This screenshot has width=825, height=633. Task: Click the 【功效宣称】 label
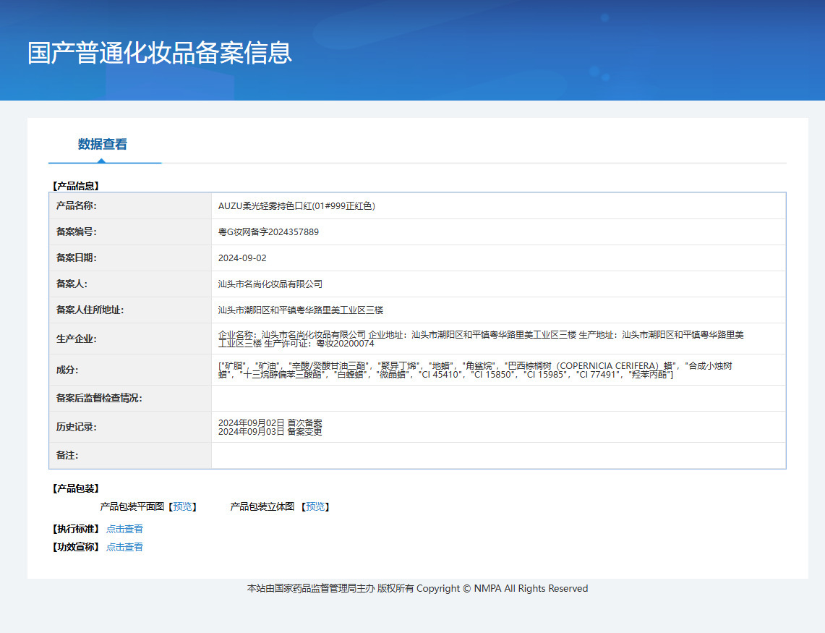(x=75, y=547)
